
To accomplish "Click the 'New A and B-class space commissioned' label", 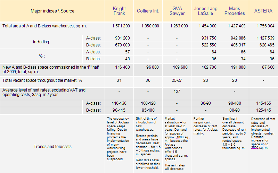I will (50, 70).
